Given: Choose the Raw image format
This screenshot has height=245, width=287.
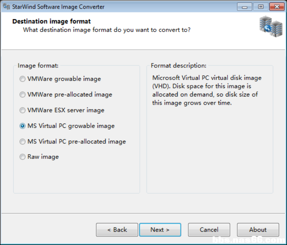Looking at the screenshot, I should click(x=23, y=157).
